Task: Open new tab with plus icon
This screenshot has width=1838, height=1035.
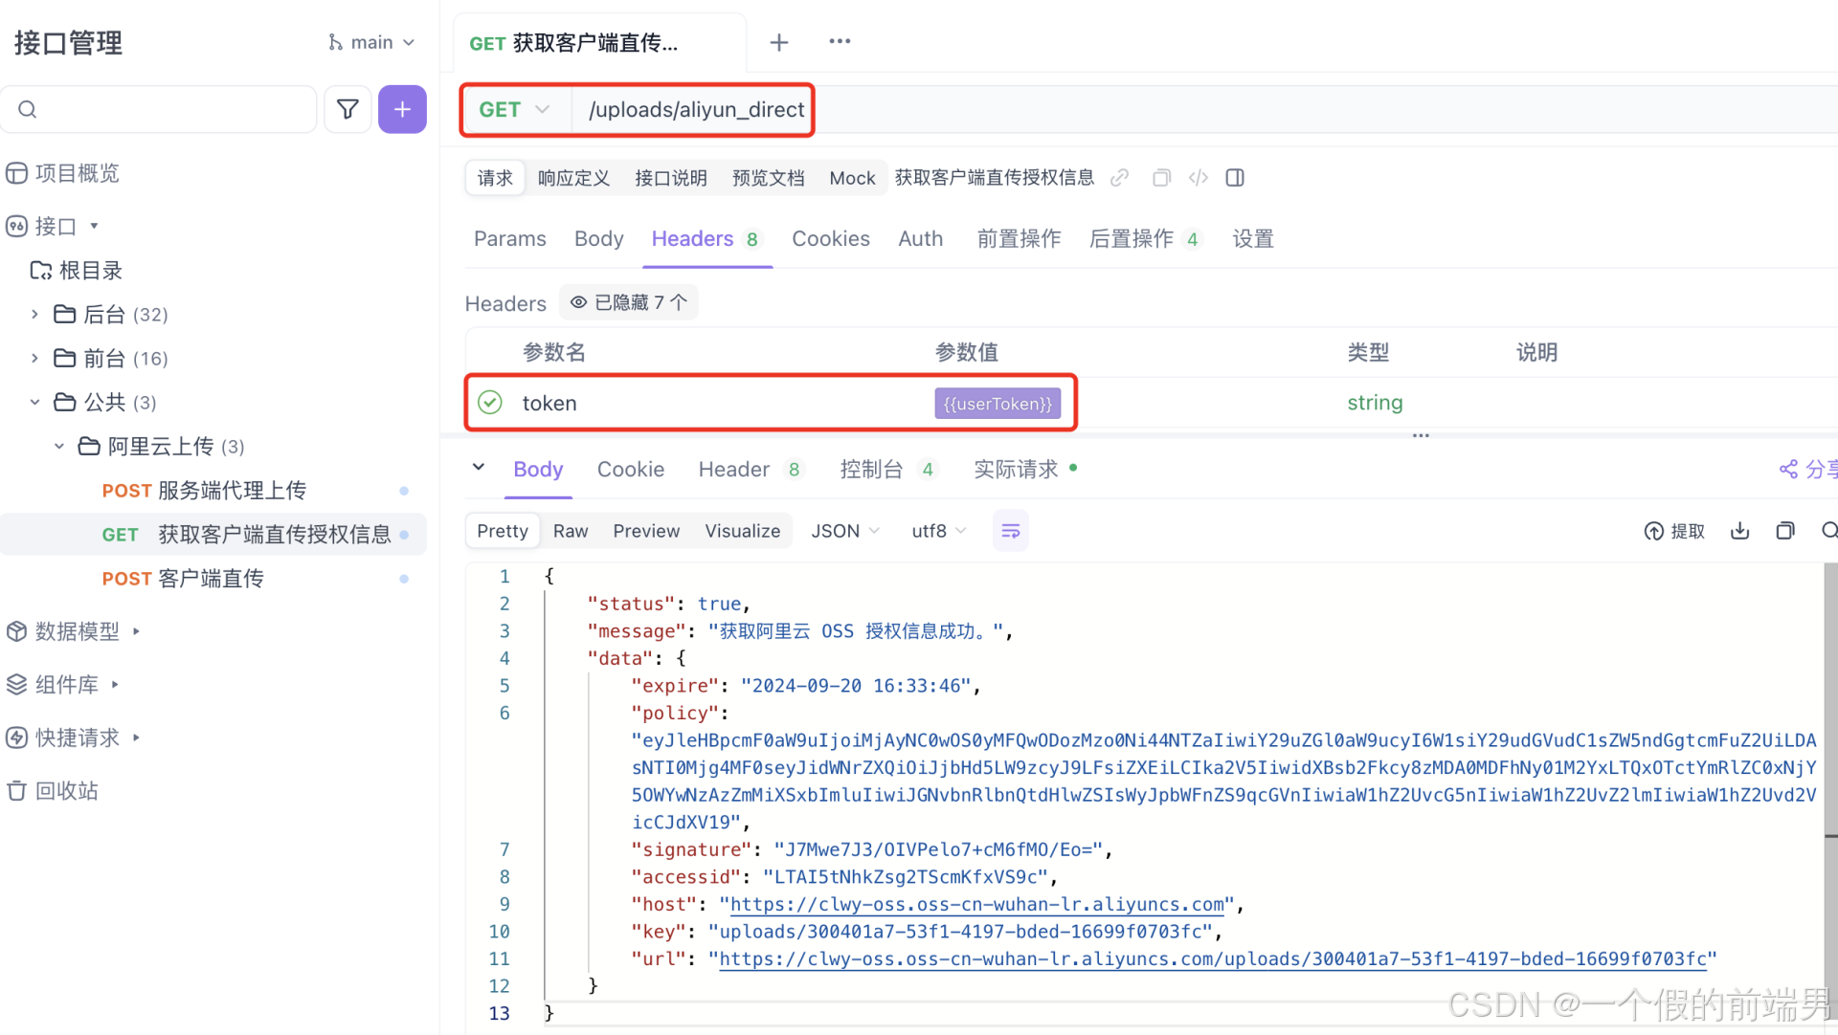Action: (x=779, y=42)
